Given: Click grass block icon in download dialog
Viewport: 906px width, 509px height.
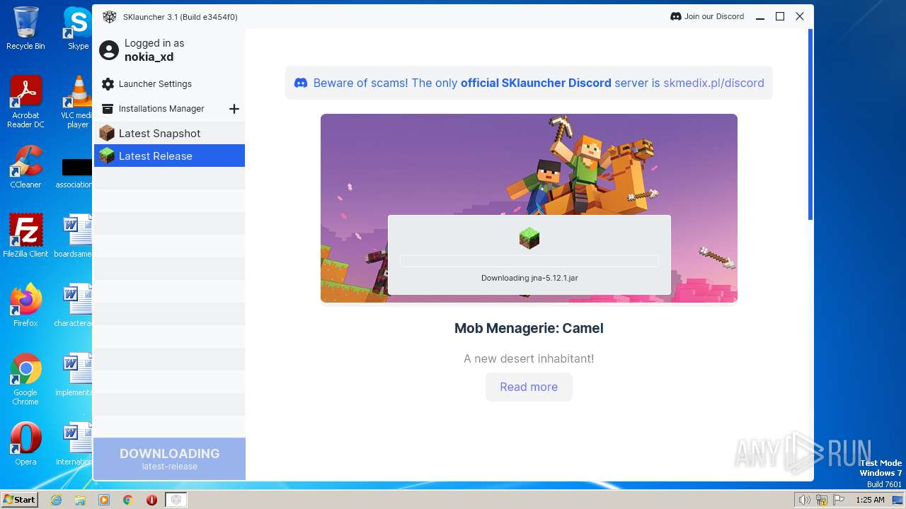Looking at the screenshot, I should click(x=529, y=238).
